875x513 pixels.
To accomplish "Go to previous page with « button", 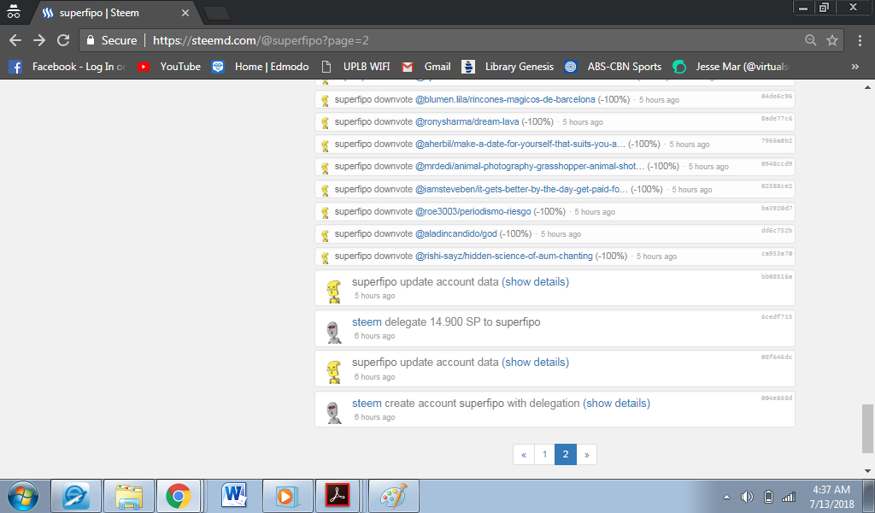I will click(524, 454).
